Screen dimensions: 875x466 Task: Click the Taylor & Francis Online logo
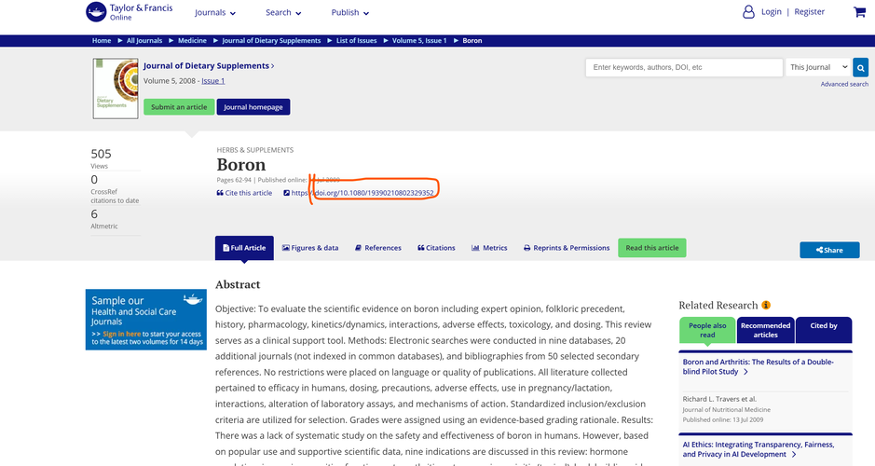pyautogui.click(x=130, y=12)
